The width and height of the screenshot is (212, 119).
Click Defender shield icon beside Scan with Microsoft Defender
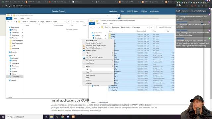point(84,58)
